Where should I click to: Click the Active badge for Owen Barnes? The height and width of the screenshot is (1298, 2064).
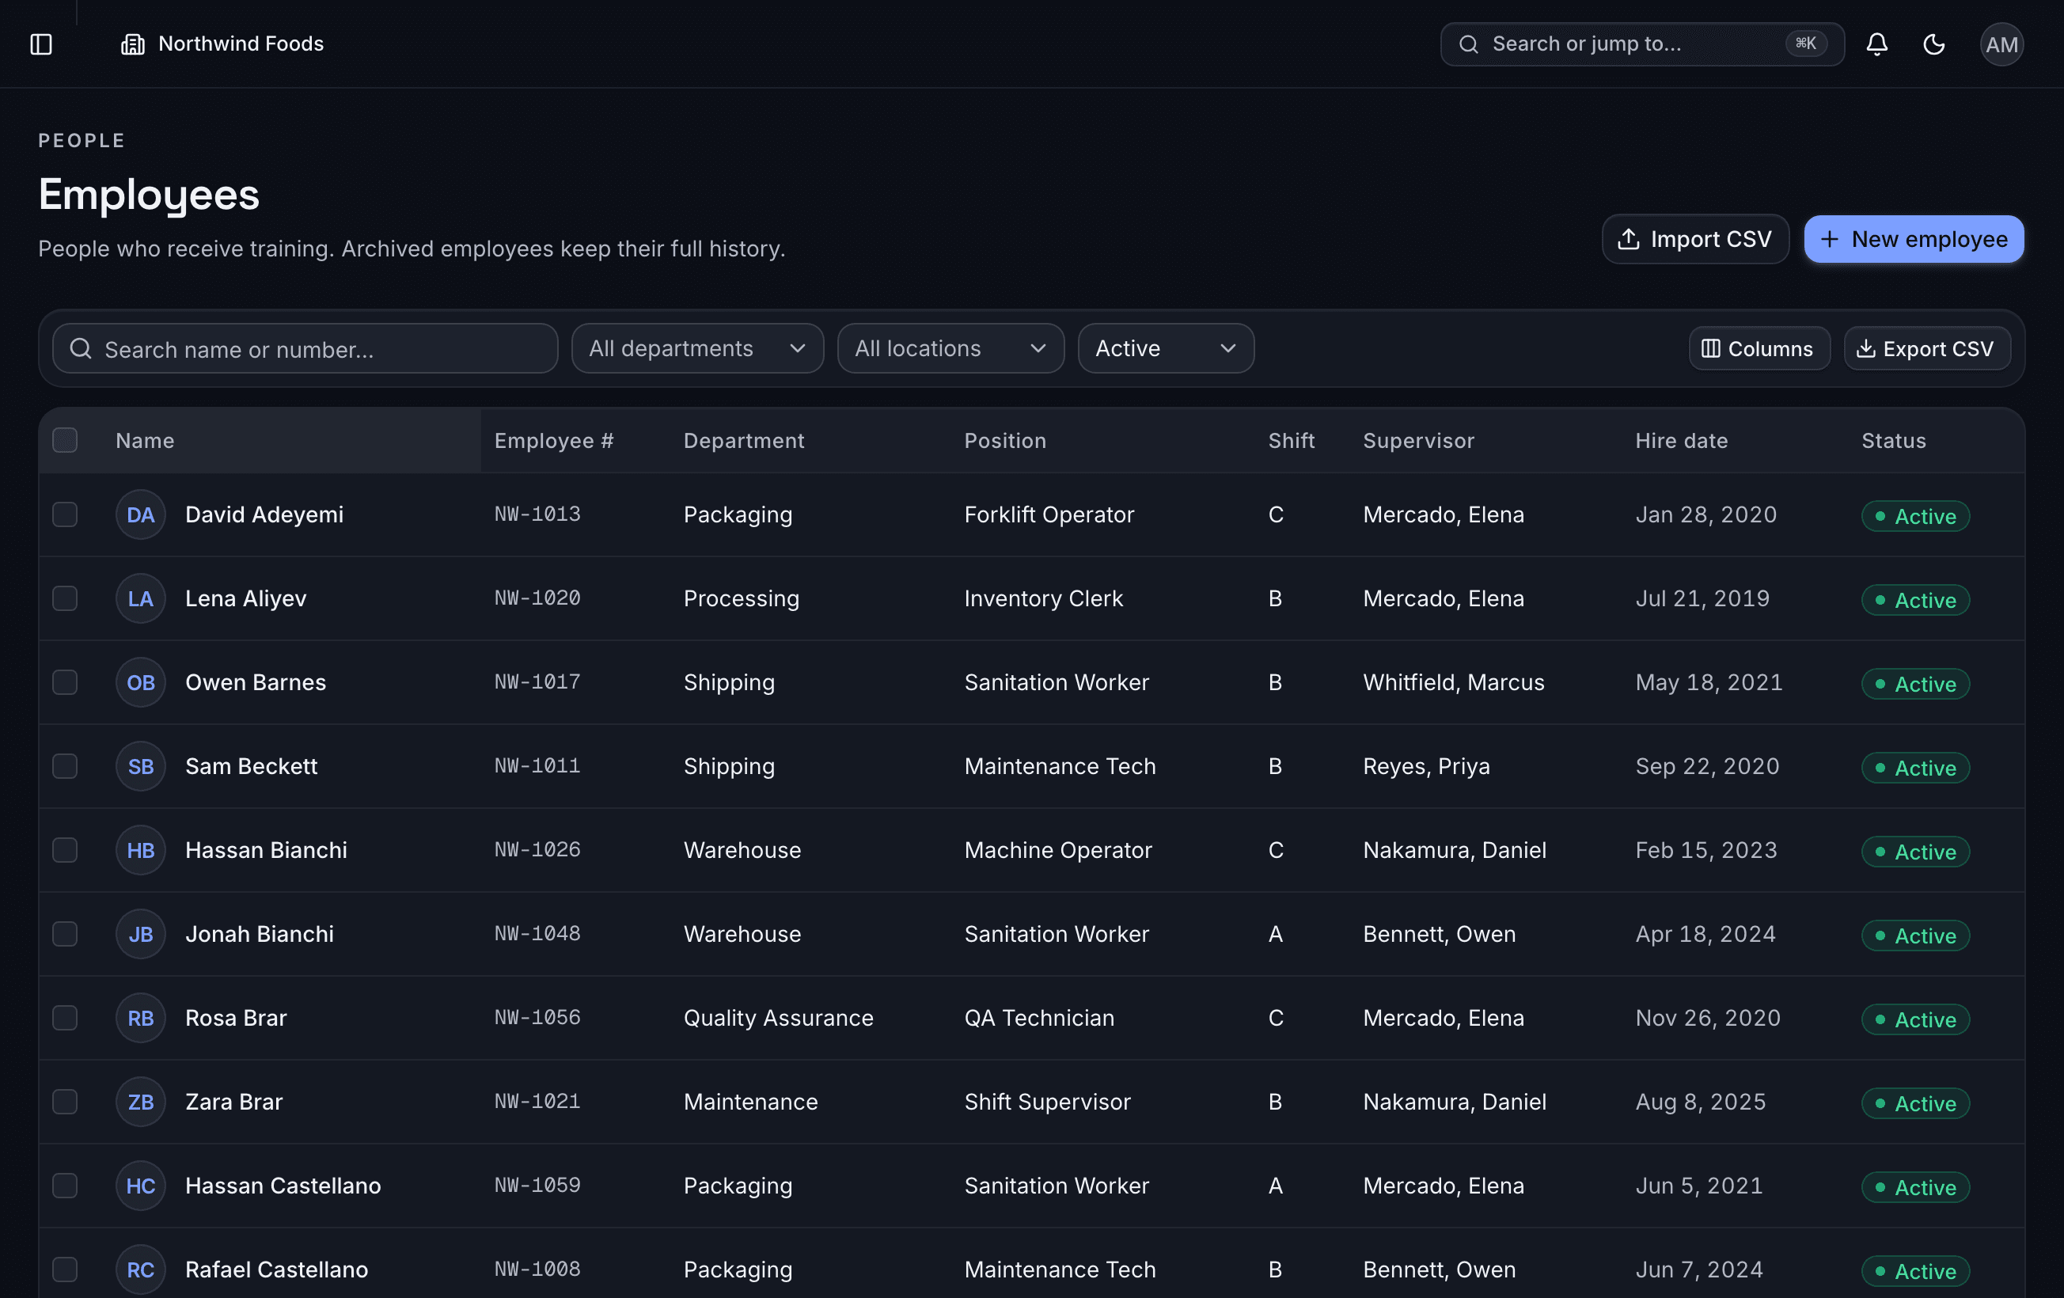coord(1915,684)
